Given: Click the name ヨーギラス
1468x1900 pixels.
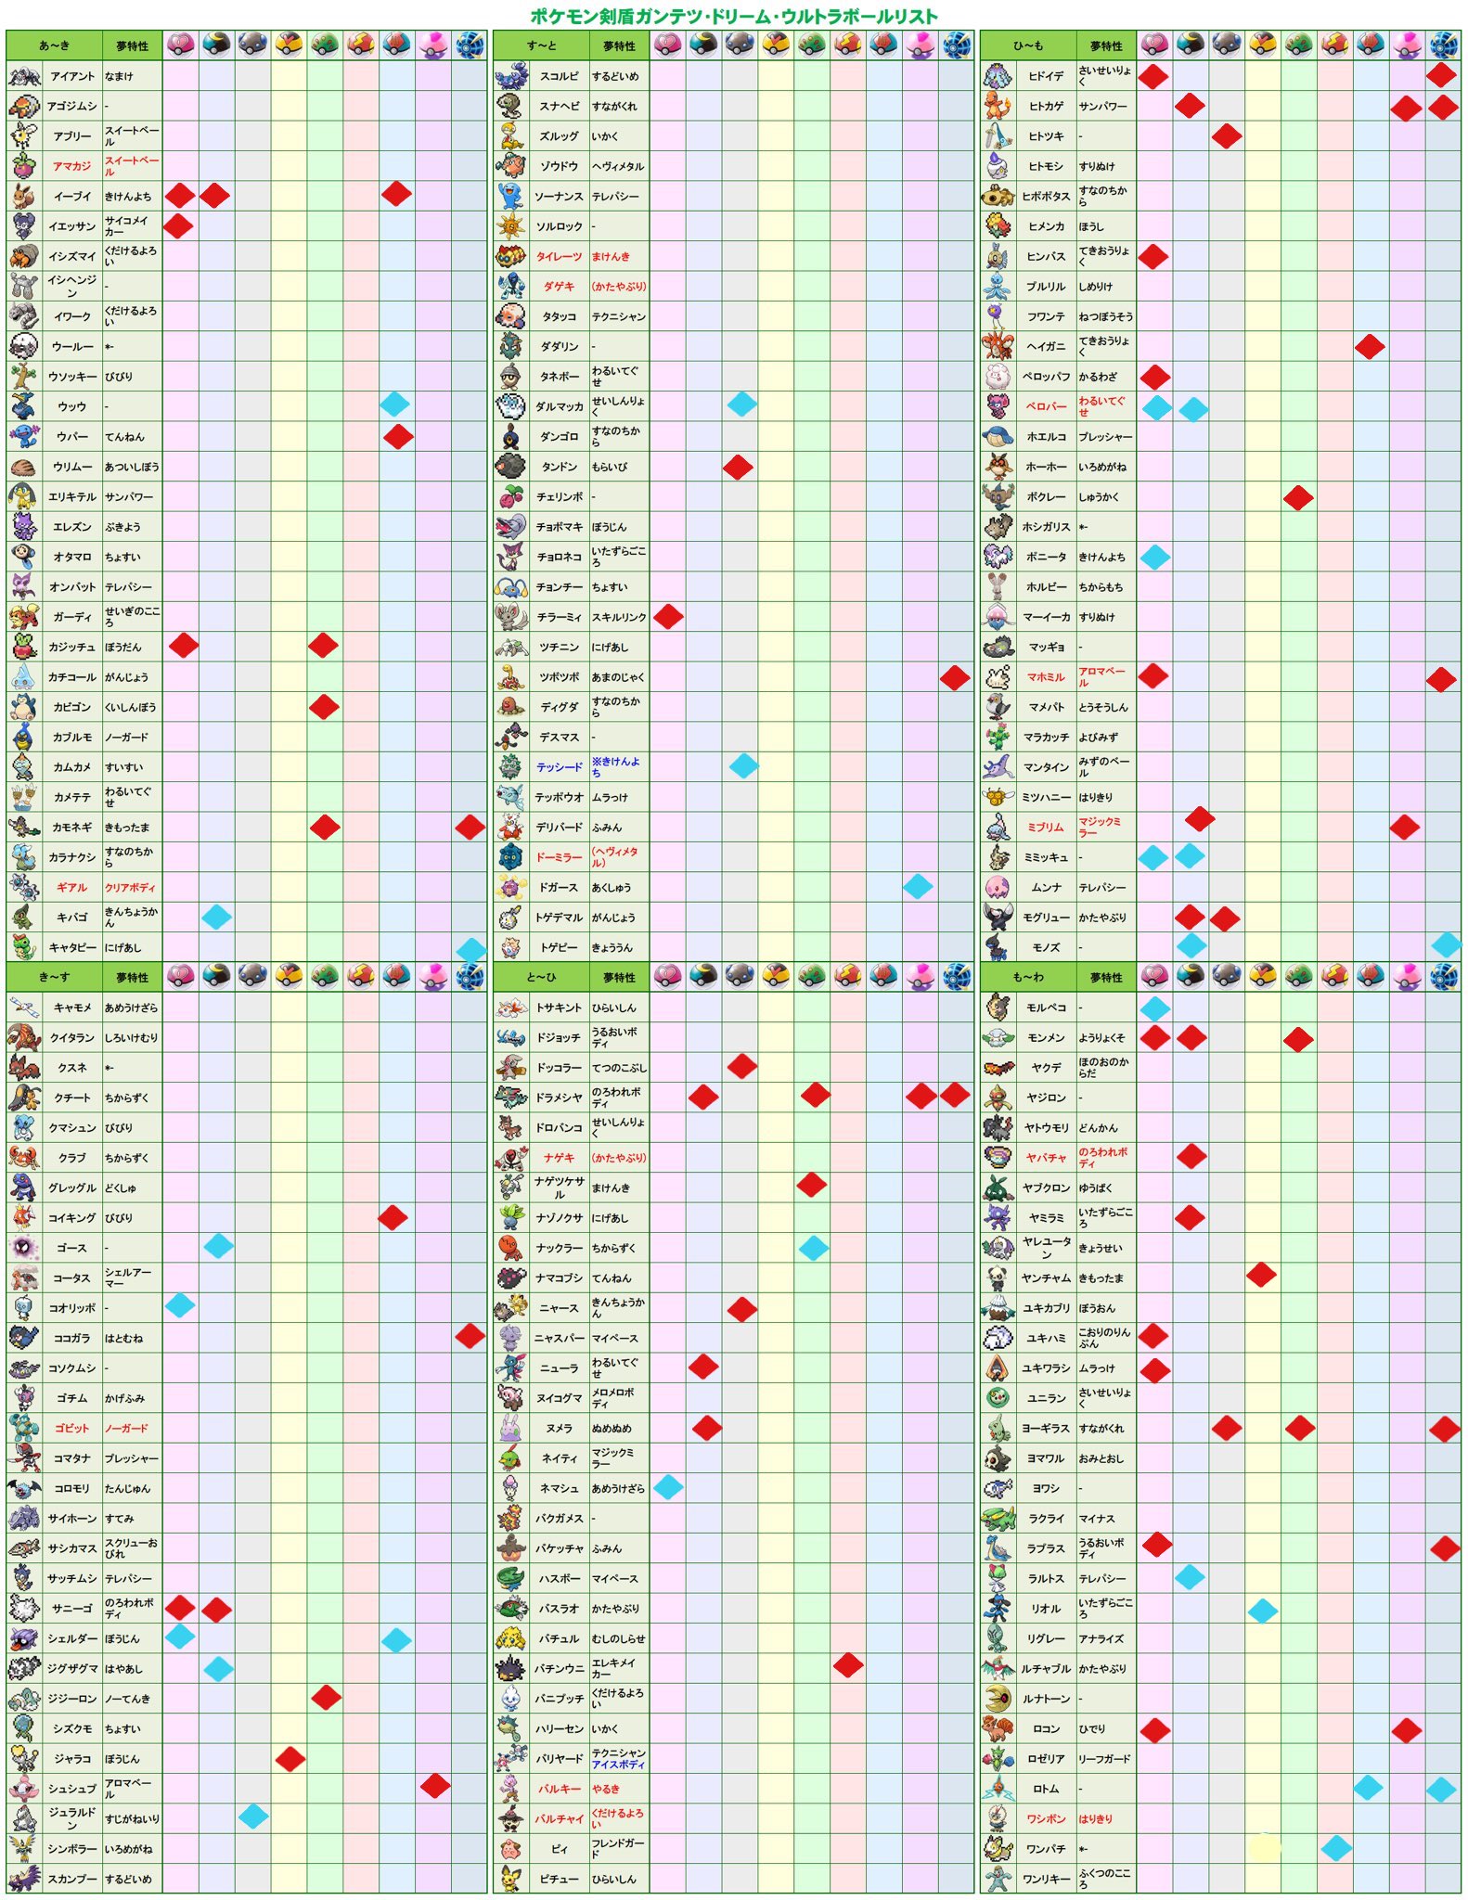Looking at the screenshot, I should pyautogui.click(x=1046, y=1428).
